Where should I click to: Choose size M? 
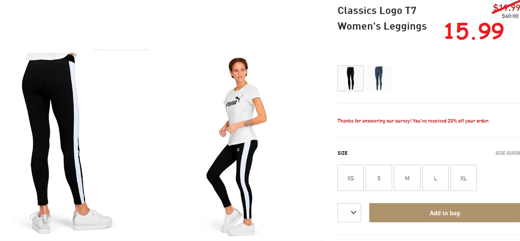(x=407, y=178)
